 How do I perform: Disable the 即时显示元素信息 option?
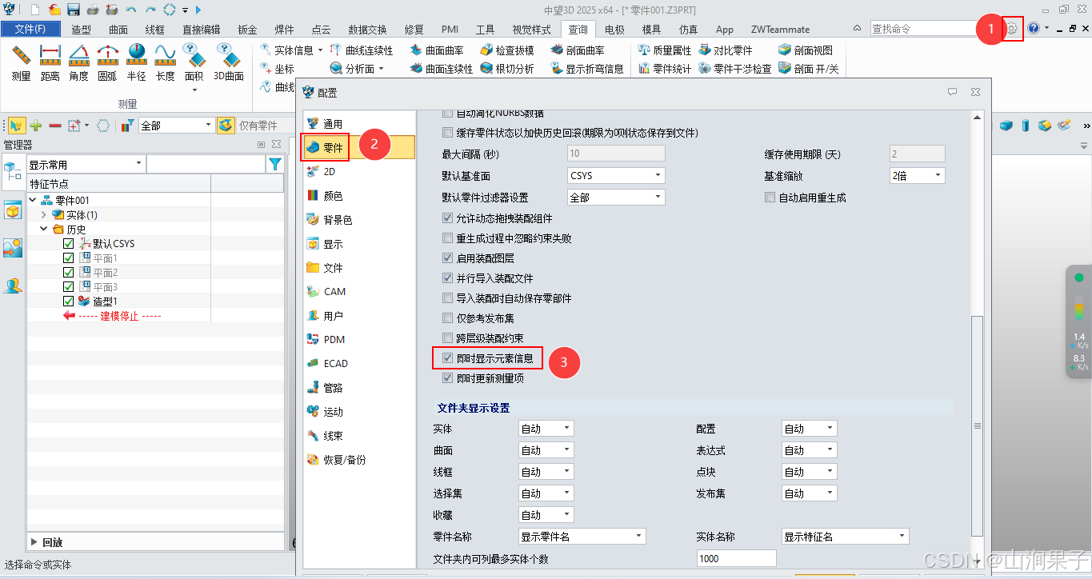point(447,357)
